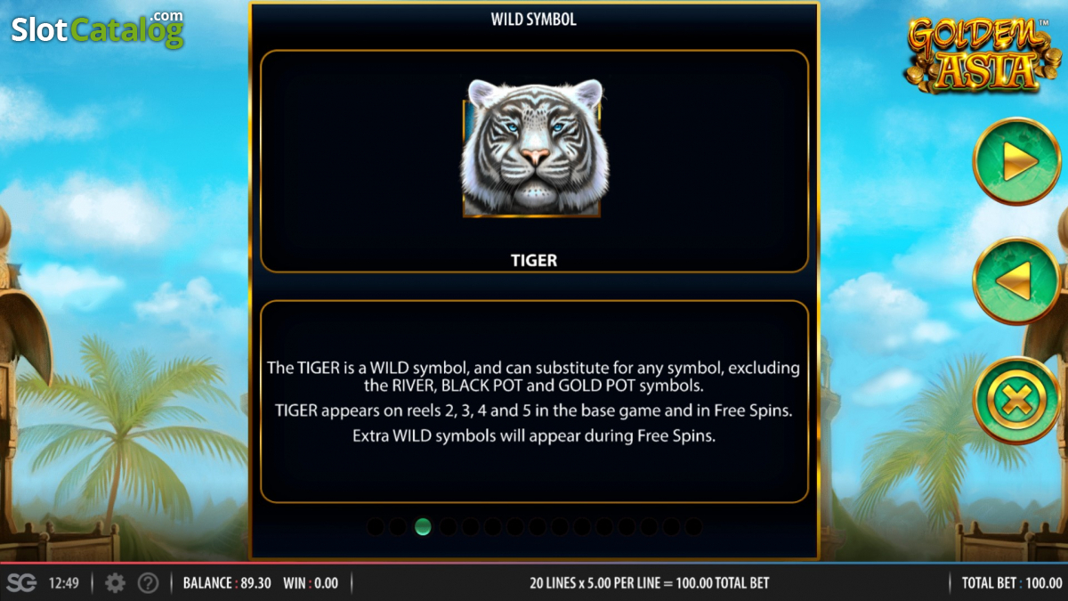Click the TOTAL BET 100.00 field
Image resolution: width=1068 pixels, height=601 pixels.
[1012, 583]
